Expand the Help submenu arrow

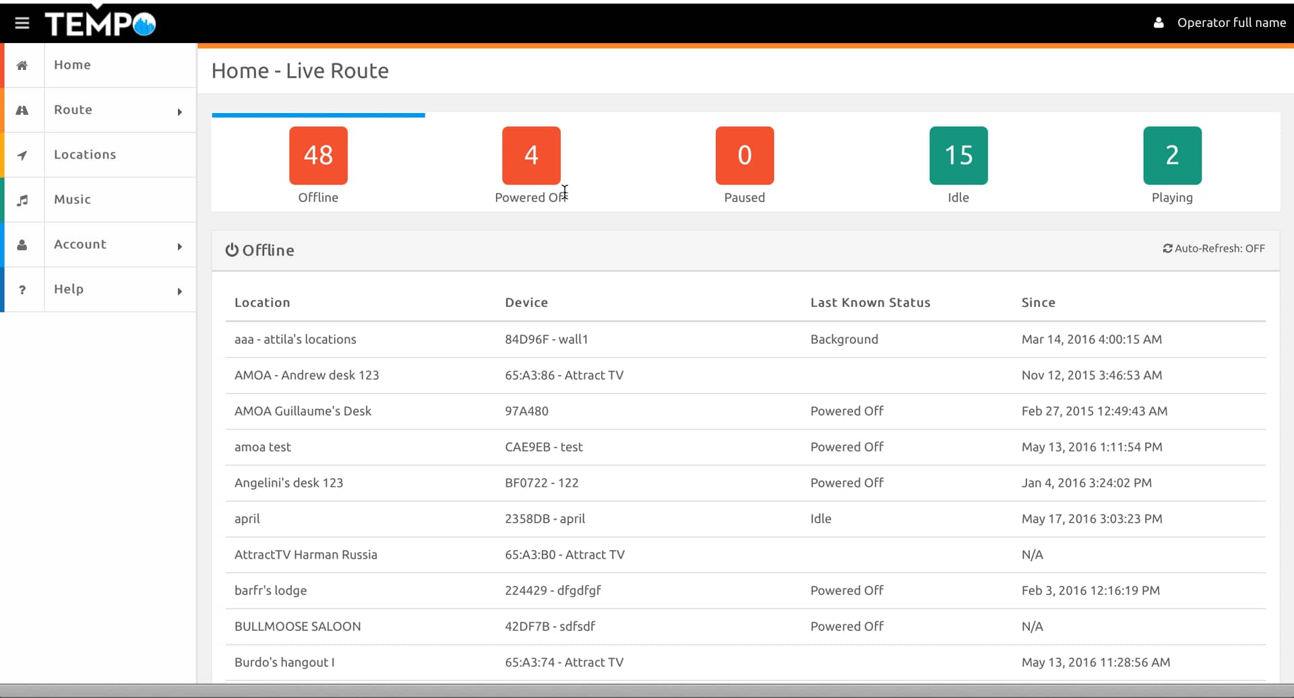point(179,291)
